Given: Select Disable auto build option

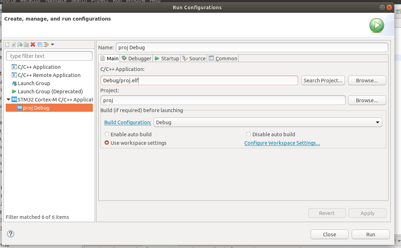Looking at the screenshot, I should [248, 134].
